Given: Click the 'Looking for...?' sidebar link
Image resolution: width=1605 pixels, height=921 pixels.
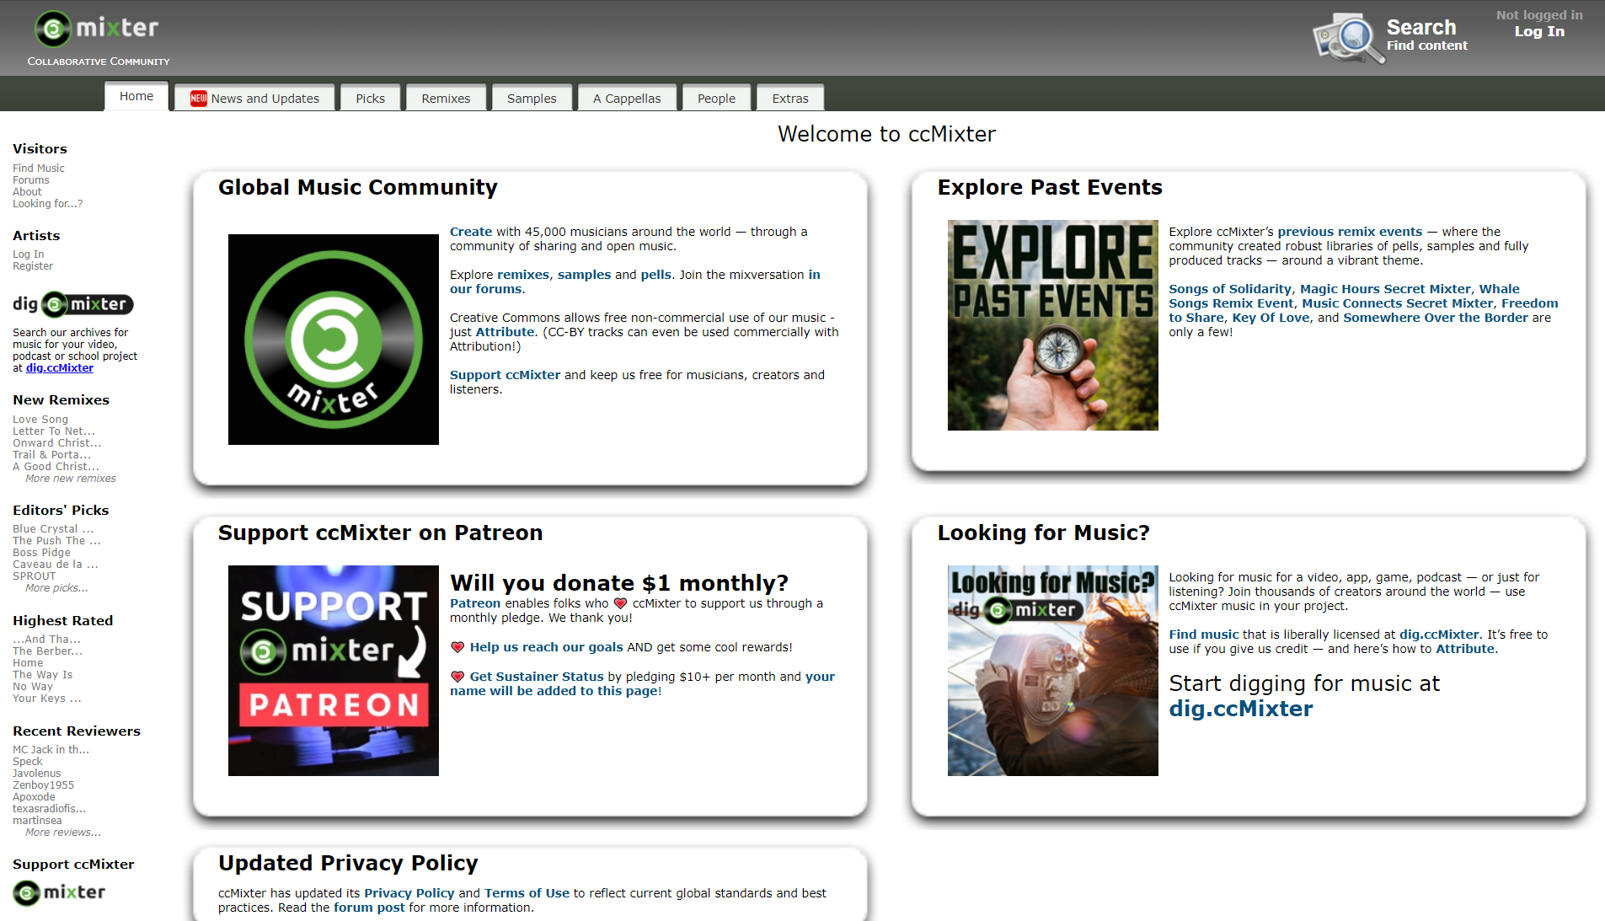Looking at the screenshot, I should pyautogui.click(x=48, y=204).
